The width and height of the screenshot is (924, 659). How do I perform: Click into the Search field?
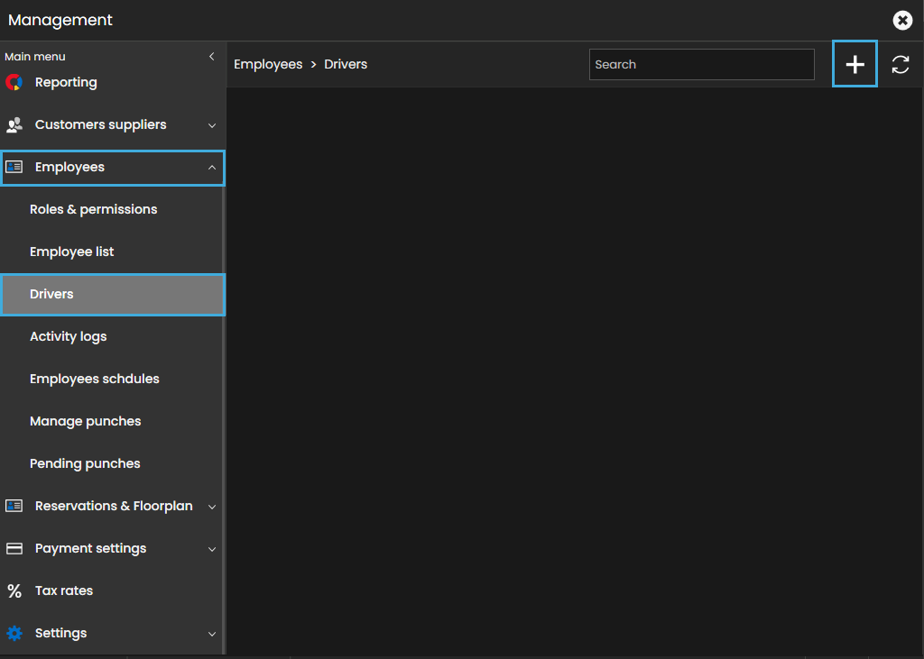(x=701, y=65)
